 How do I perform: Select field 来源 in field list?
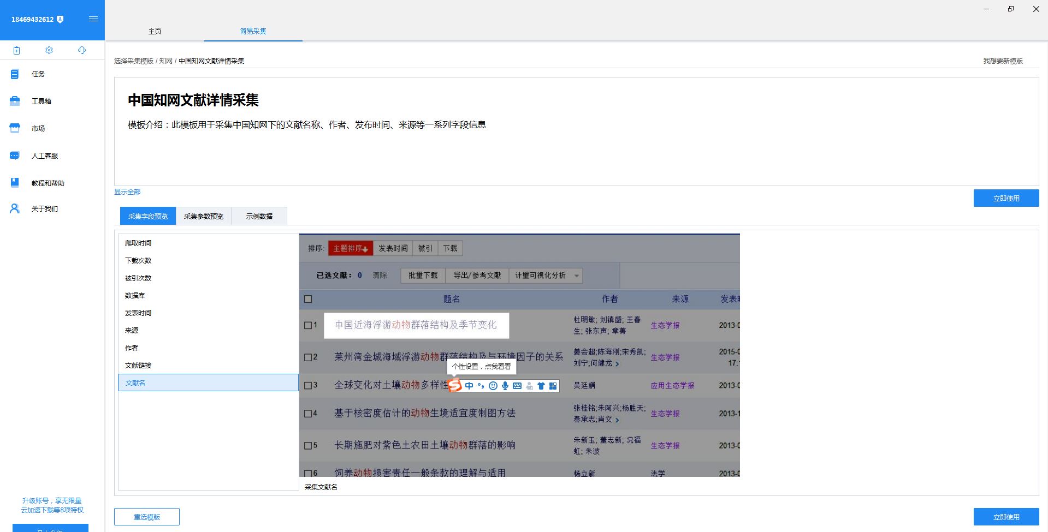(x=209, y=330)
